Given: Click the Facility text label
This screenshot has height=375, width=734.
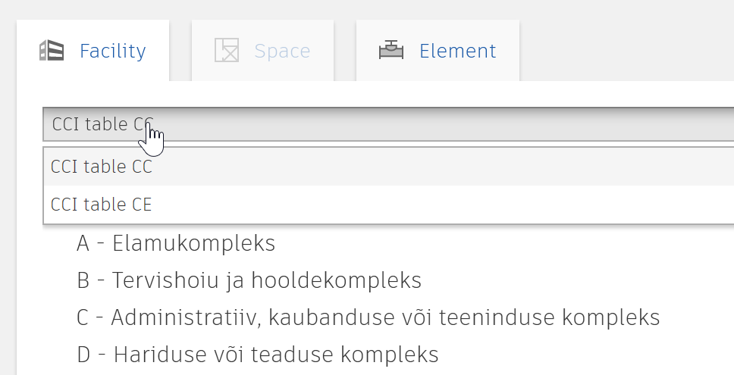Looking at the screenshot, I should [113, 51].
